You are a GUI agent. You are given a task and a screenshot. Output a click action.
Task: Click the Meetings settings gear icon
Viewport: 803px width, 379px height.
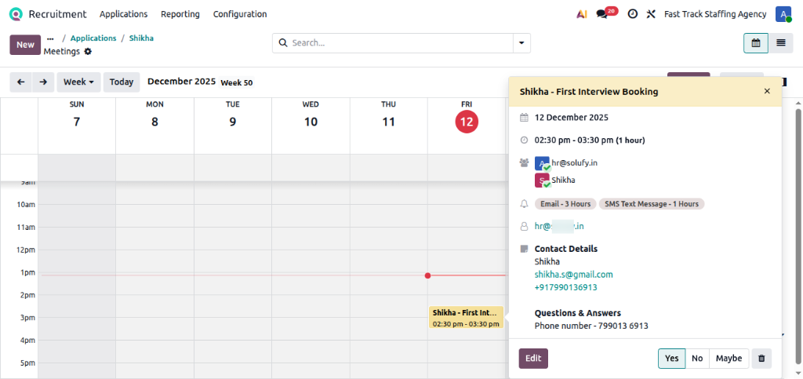pos(88,52)
